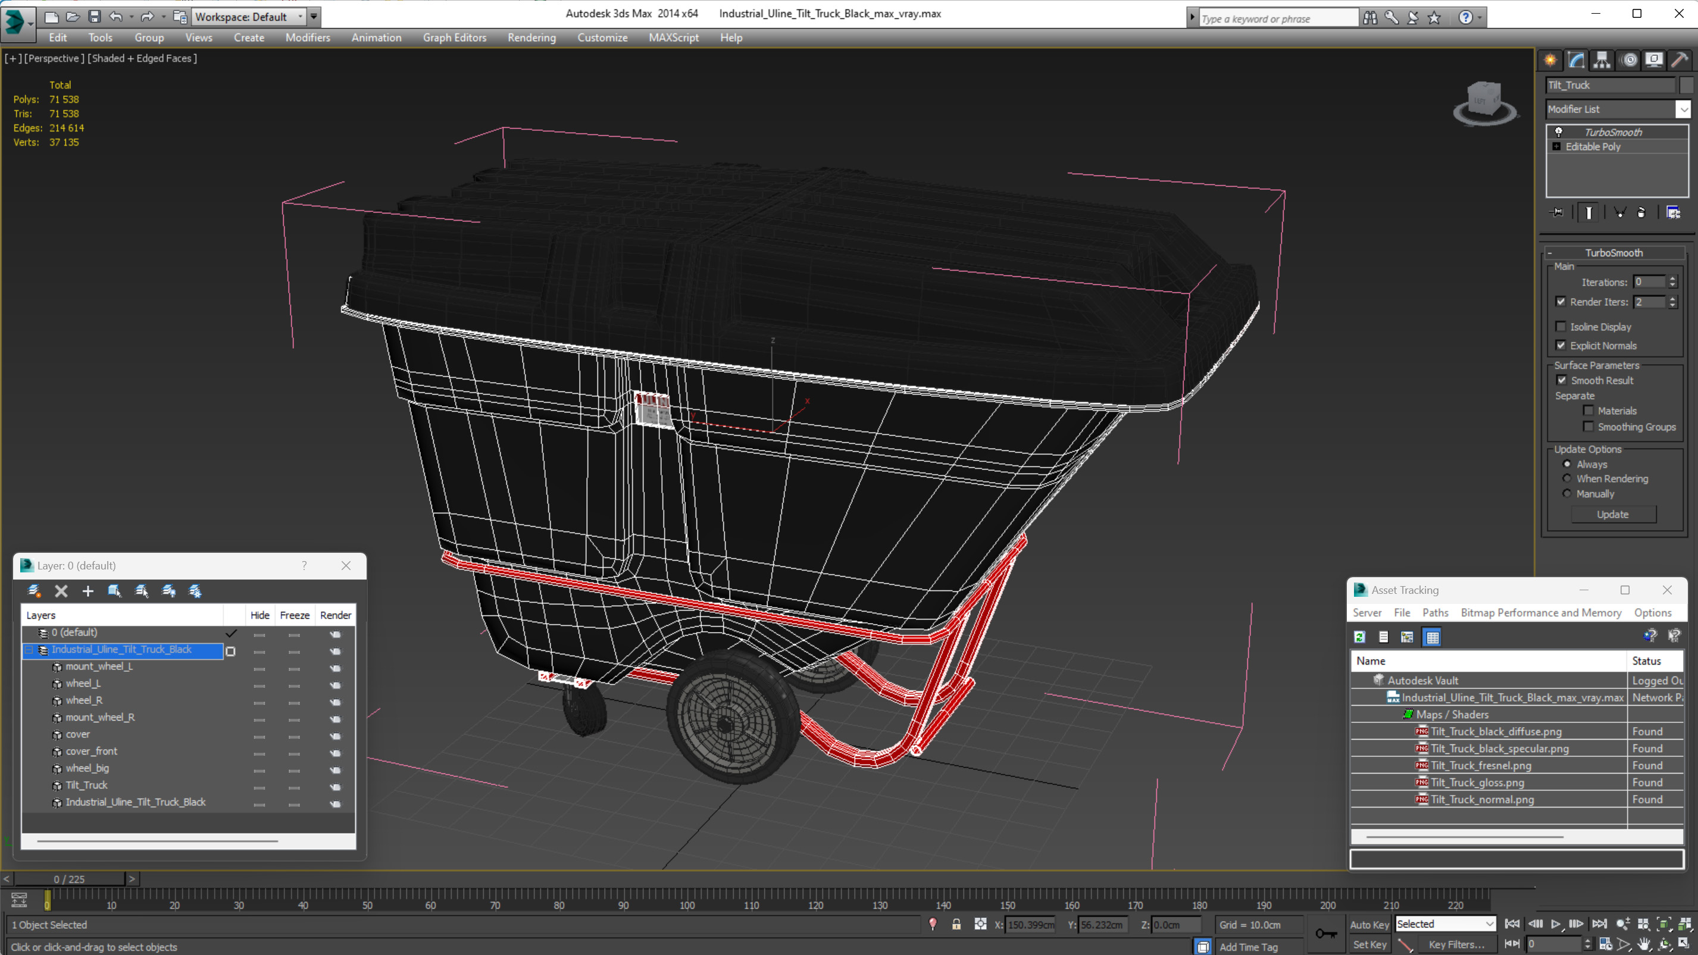The image size is (1698, 955).
Task: Enable the Isoline Display checkbox
Action: (x=1561, y=327)
